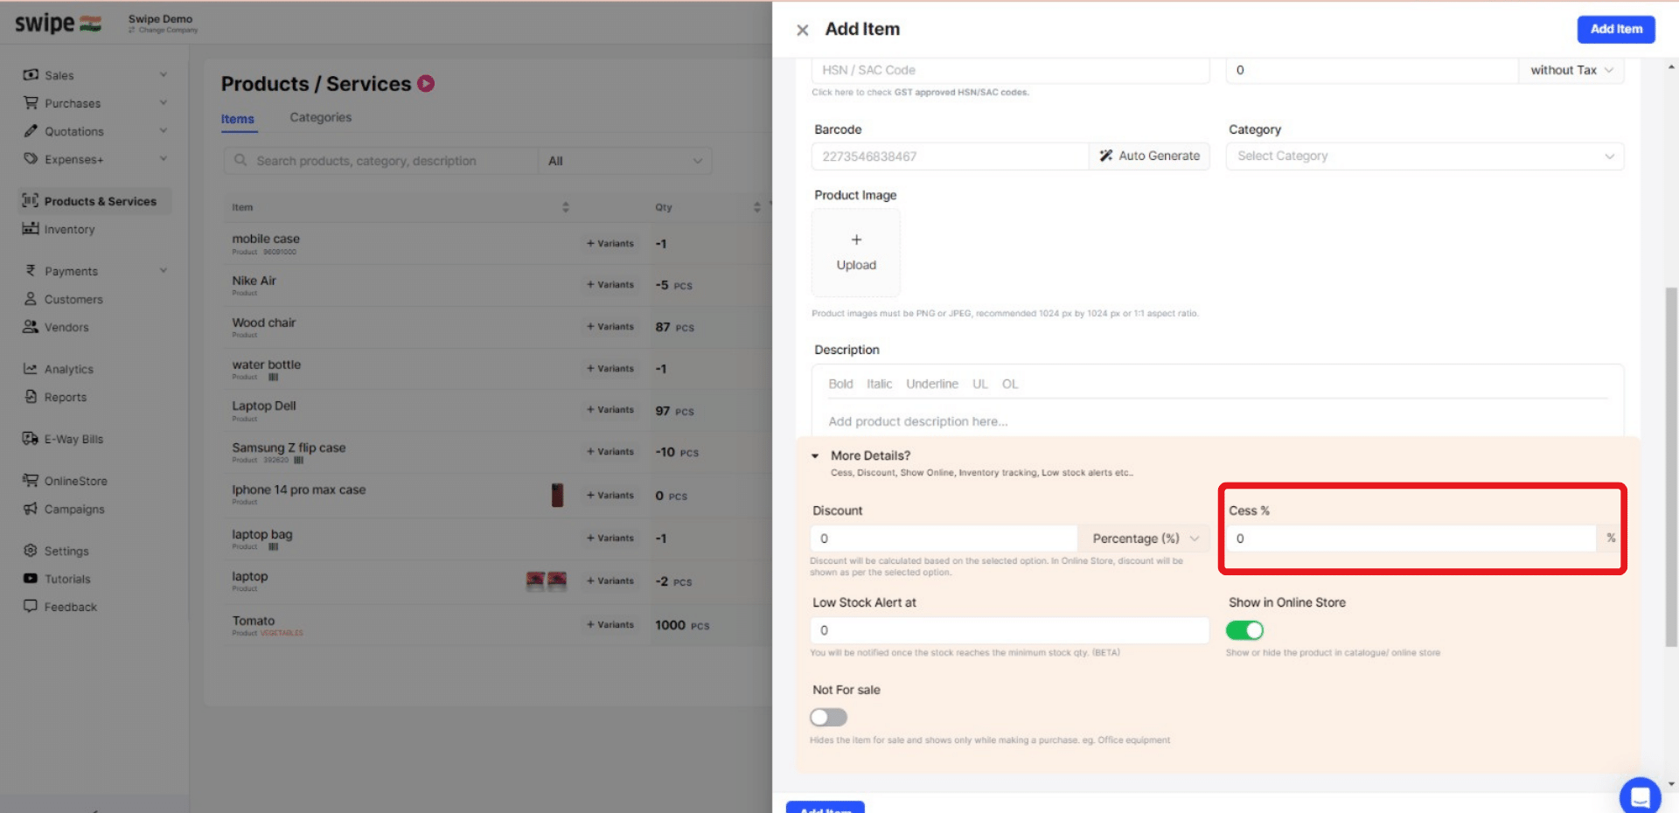Toggle Show in Online Store switch
The image size is (1679, 813).
[1244, 630]
